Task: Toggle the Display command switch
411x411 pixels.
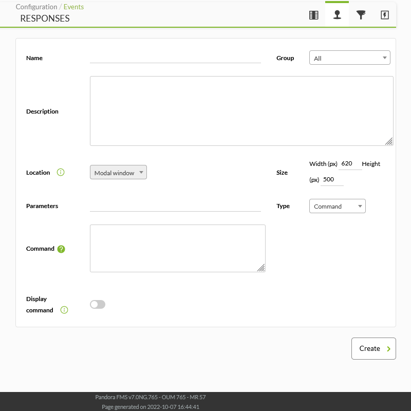Action: tap(98, 304)
